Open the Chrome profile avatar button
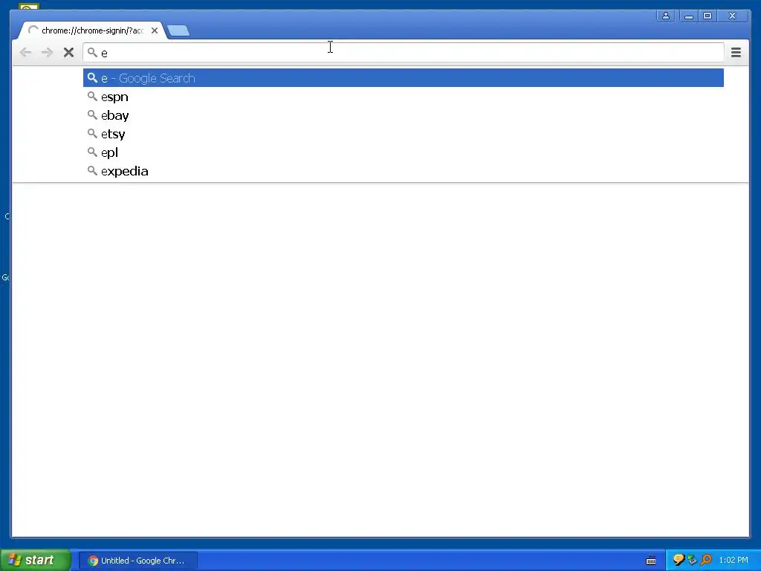Screen dimensions: 761x571 [x=666, y=16]
